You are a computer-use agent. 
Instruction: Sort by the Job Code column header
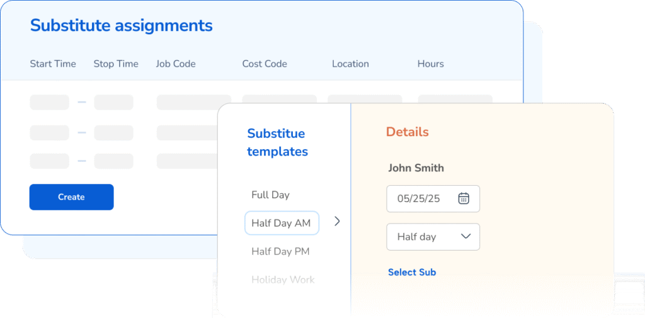[x=176, y=64]
